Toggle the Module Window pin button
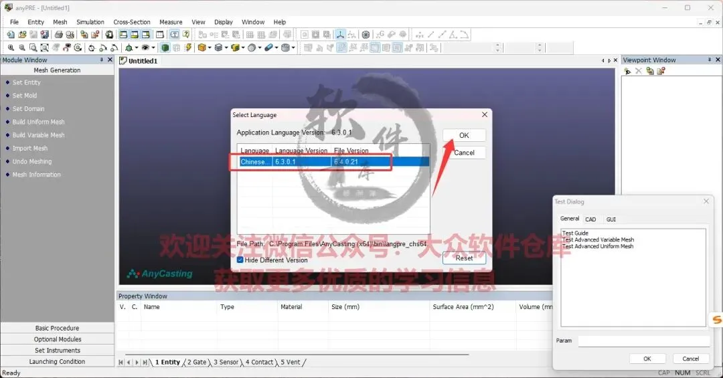Screen dimensions: 723x378 tap(102, 60)
